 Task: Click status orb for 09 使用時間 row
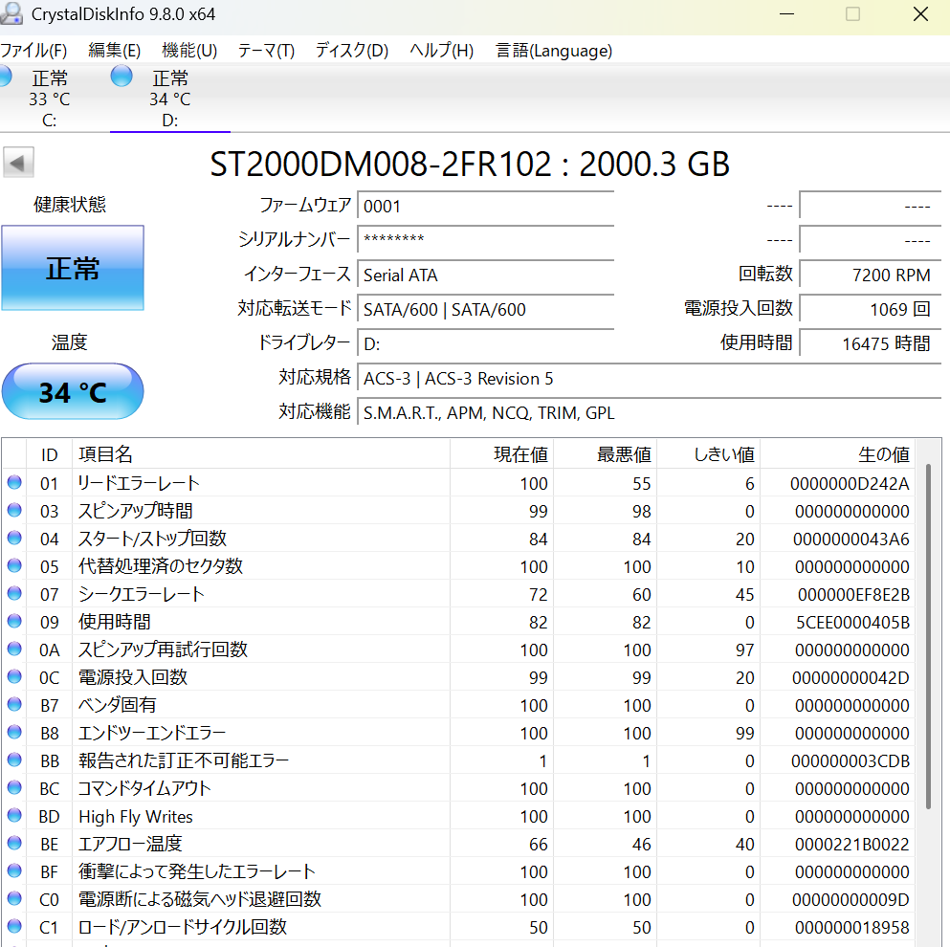click(x=14, y=622)
